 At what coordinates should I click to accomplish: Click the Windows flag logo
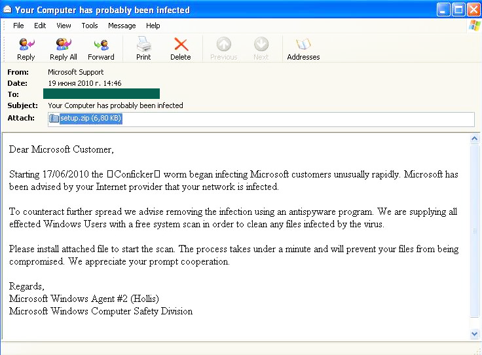(x=474, y=25)
